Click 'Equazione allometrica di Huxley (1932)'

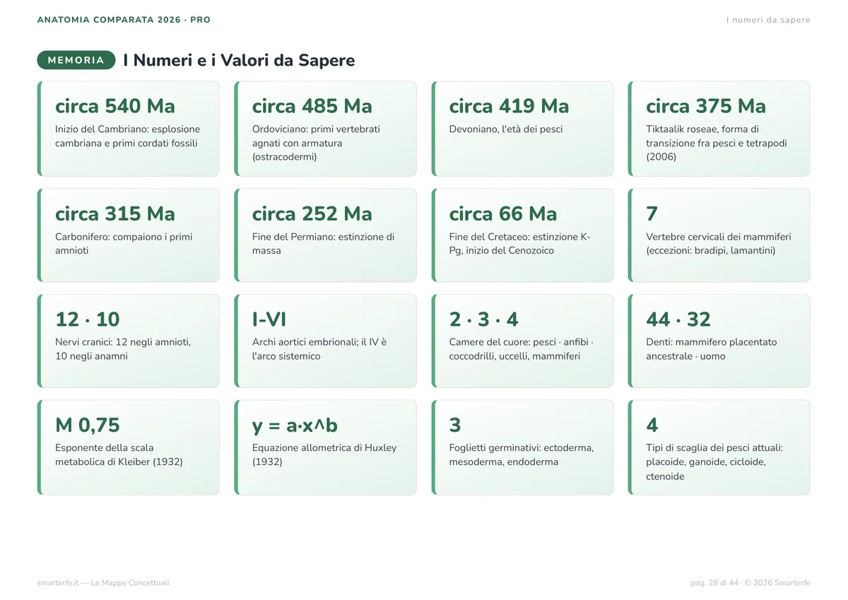pyautogui.click(x=324, y=455)
